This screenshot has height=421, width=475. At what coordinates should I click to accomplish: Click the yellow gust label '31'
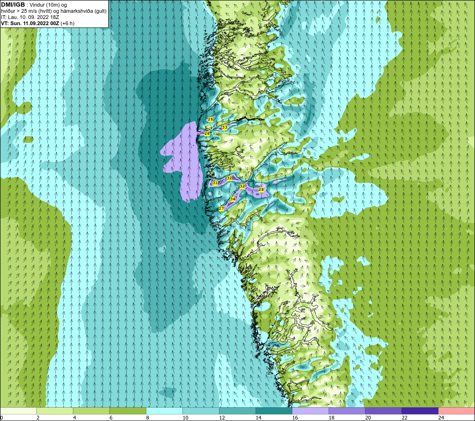pyautogui.click(x=215, y=183)
